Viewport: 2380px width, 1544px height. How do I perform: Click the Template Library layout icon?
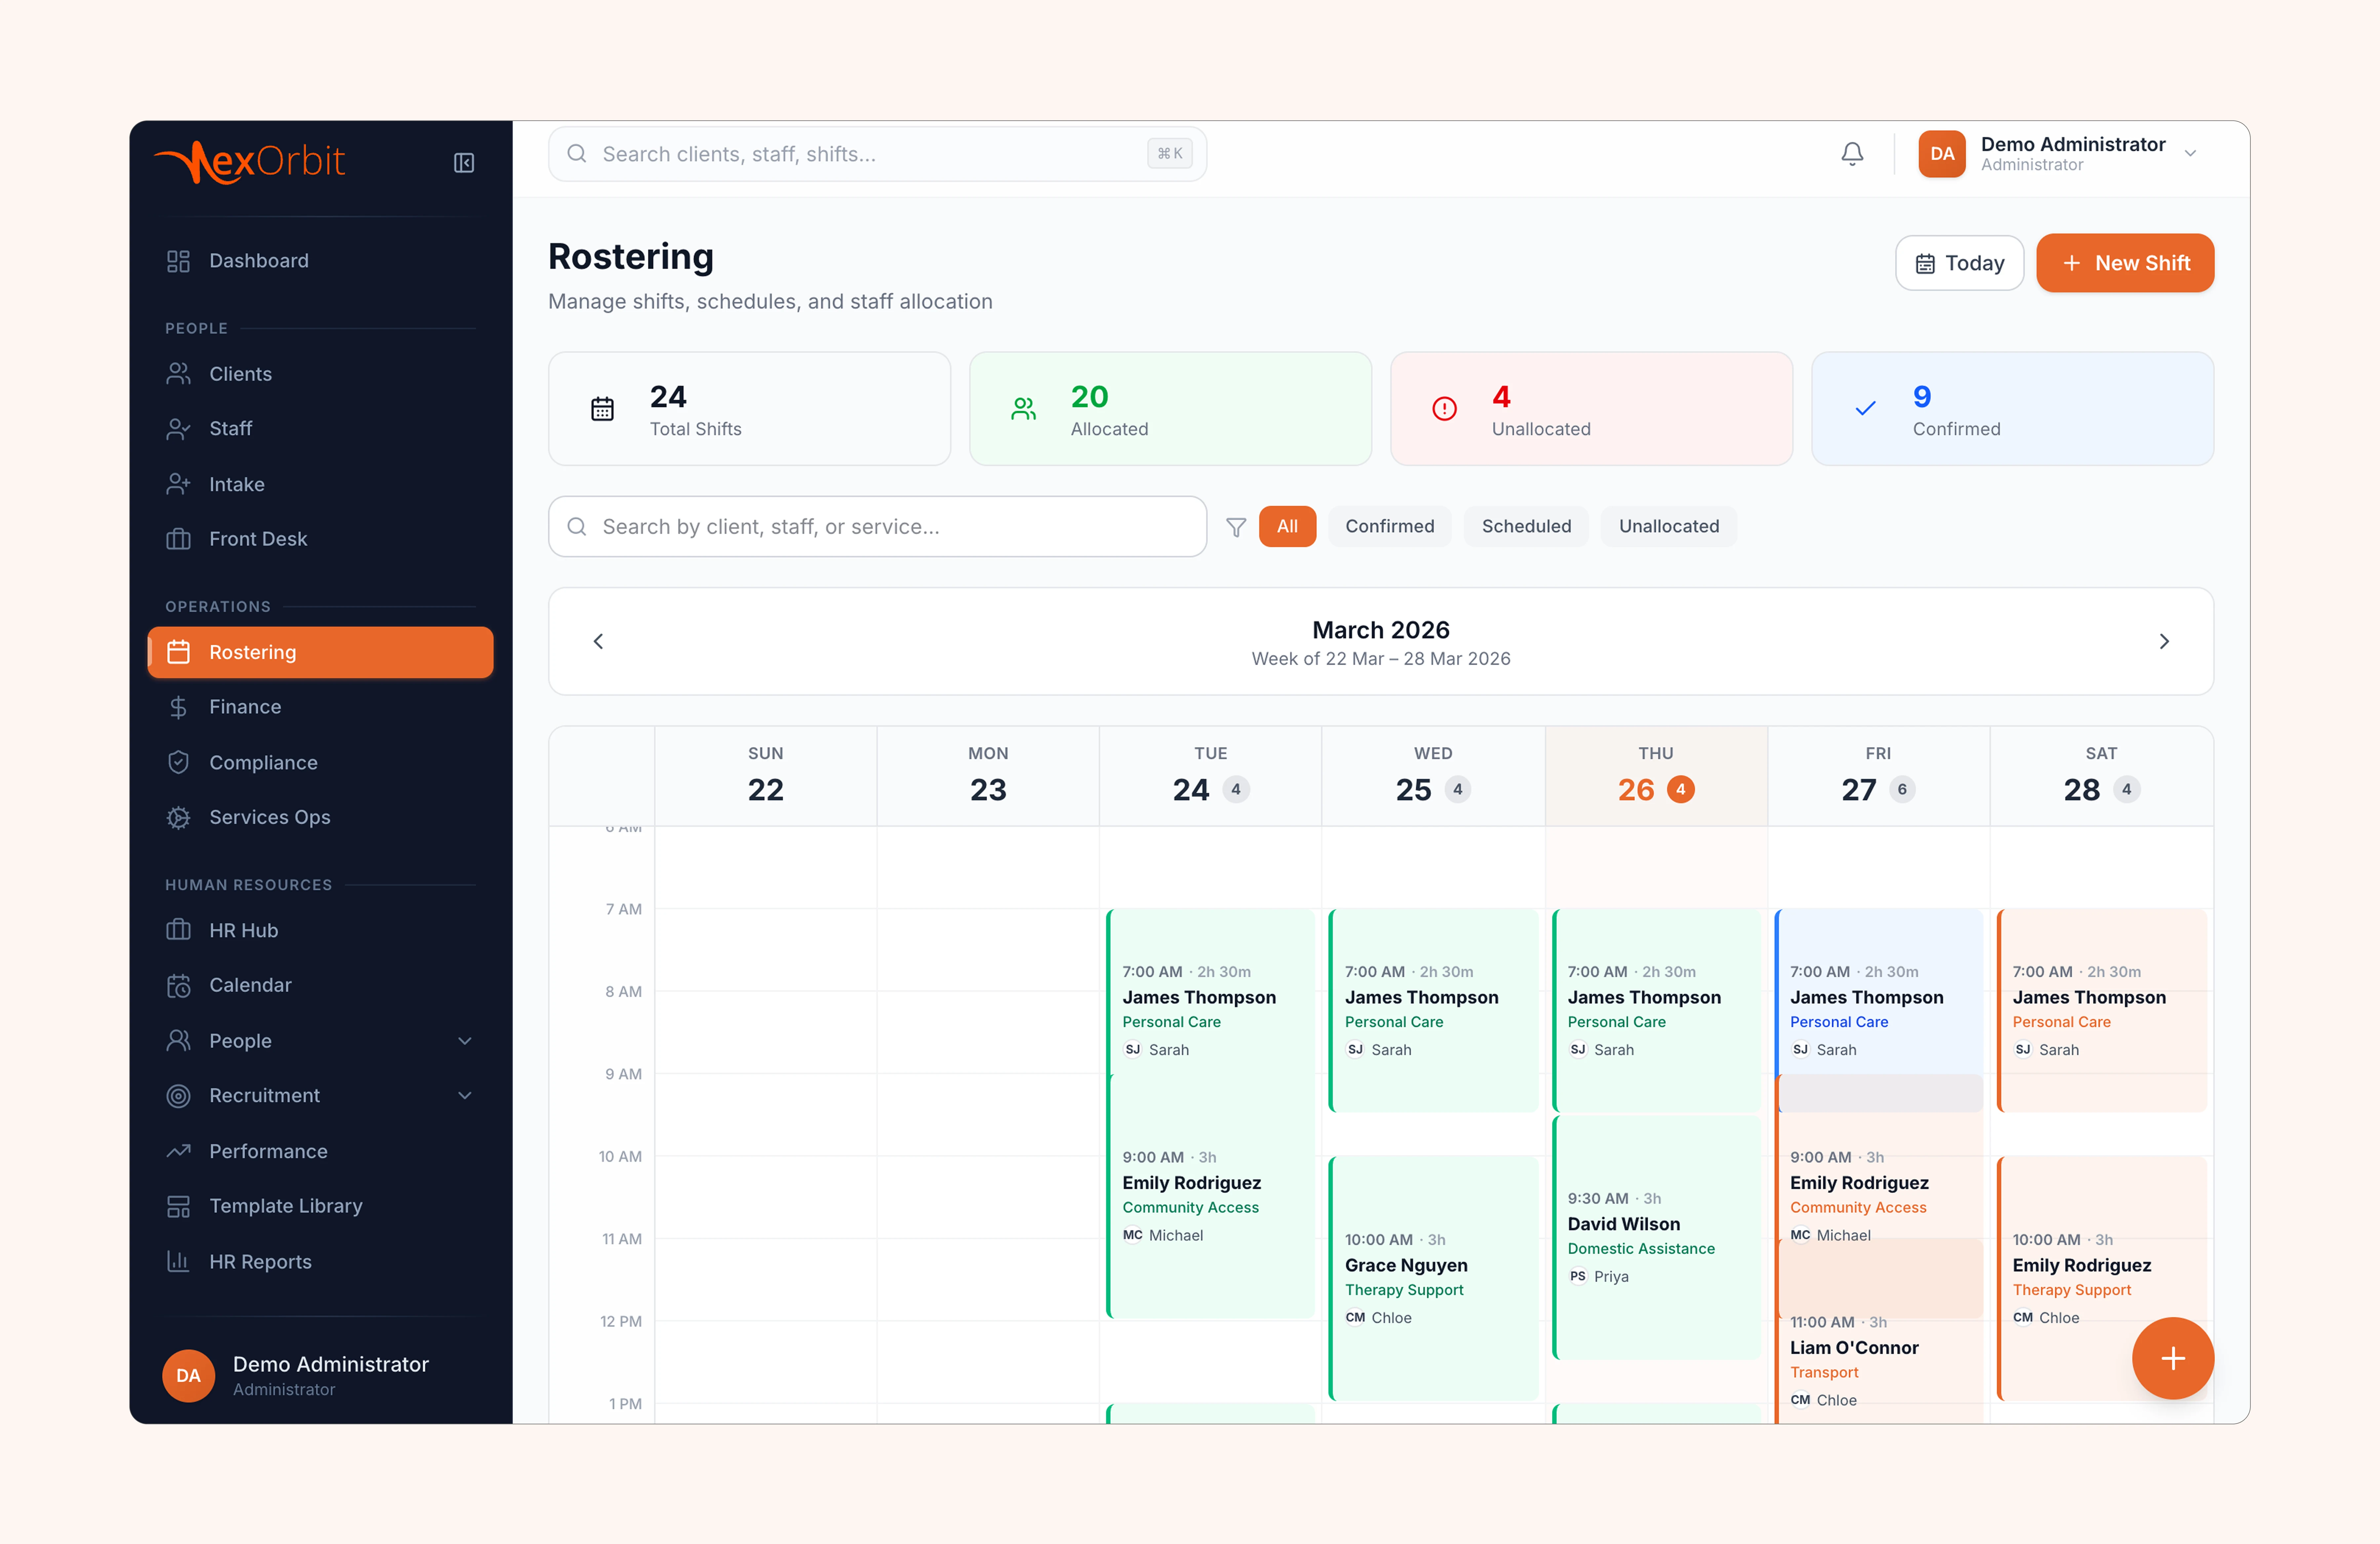click(178, 1206)
